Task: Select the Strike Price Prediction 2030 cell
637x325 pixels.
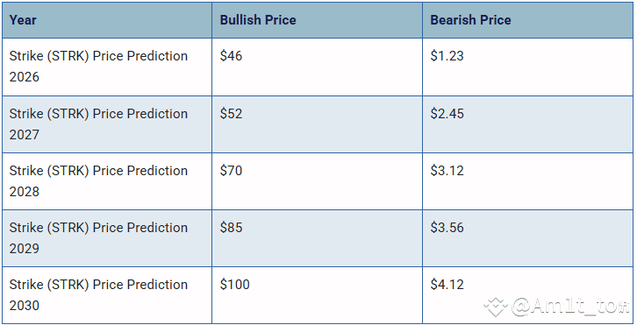Action: [x=107, y=295]
